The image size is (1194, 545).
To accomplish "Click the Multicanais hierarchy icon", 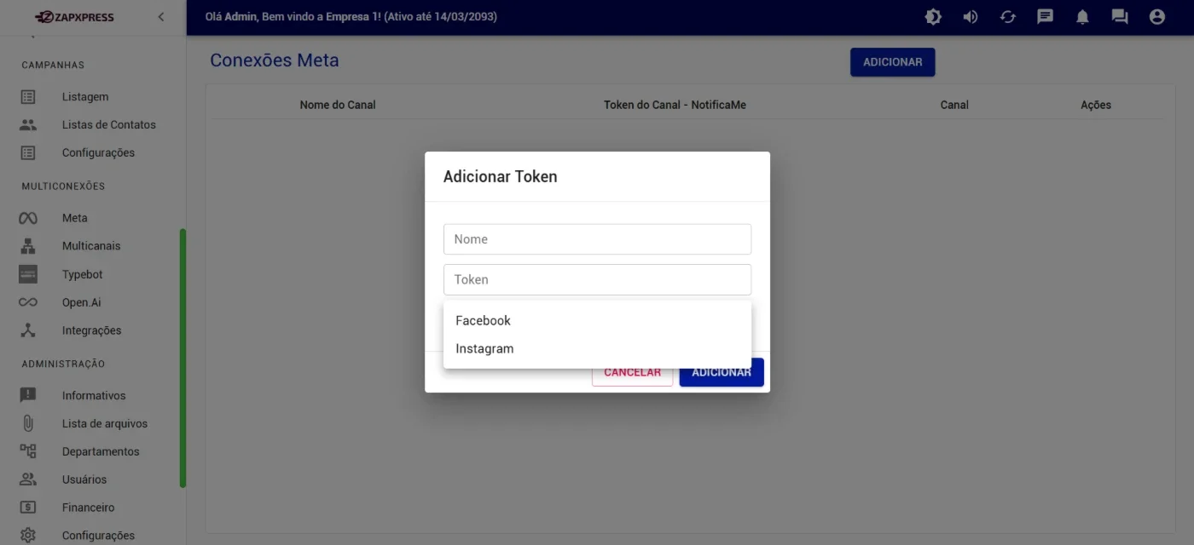I will 28,246.
